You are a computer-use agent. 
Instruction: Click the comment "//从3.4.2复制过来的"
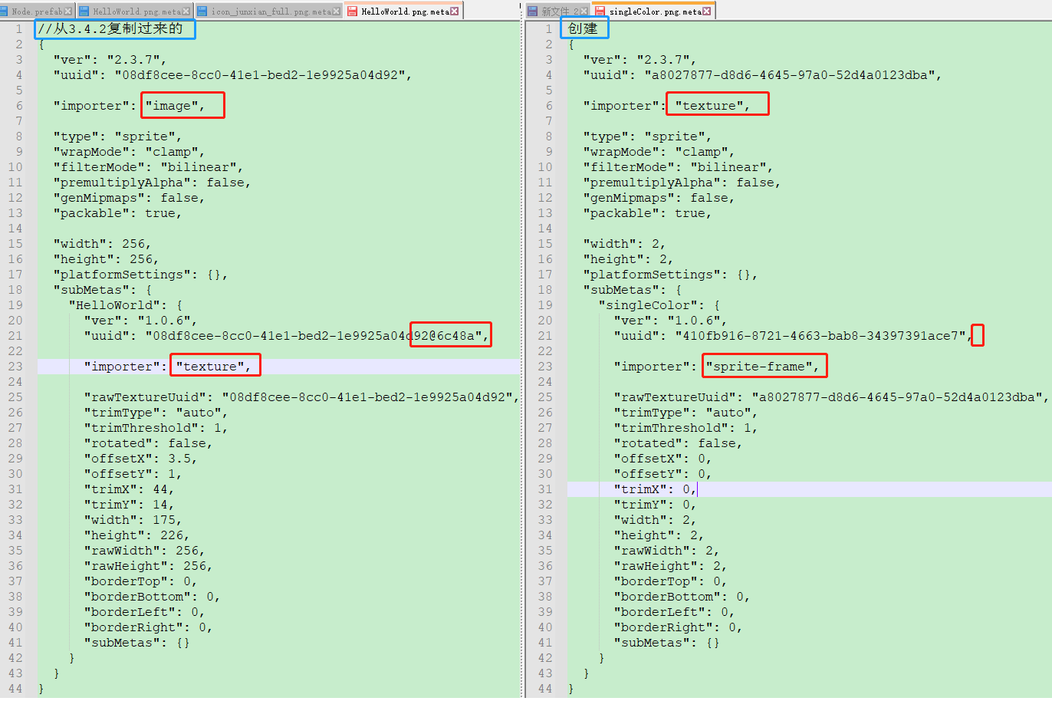[110, 29]
